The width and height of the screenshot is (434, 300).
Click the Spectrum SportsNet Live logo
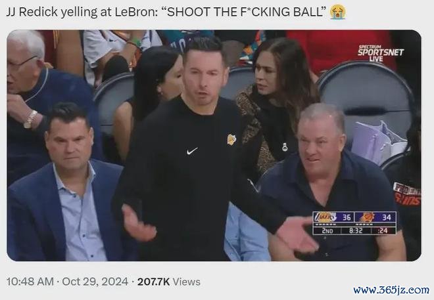click(x=381, y=53)
